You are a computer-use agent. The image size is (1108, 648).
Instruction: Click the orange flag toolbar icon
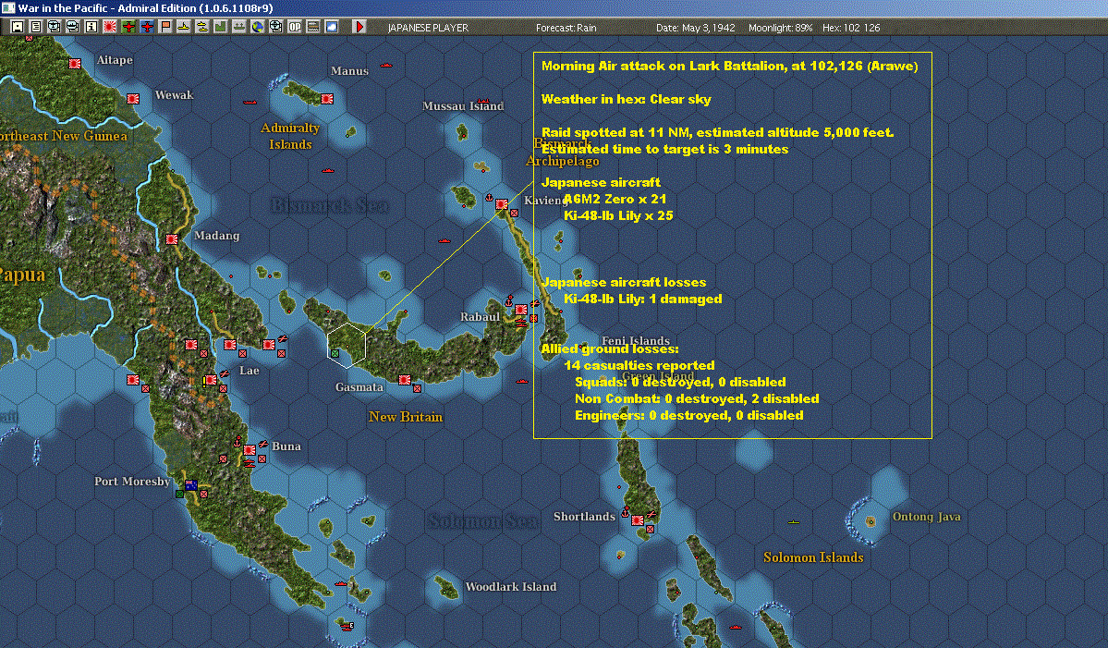pyautogui.click(x=165, y=27)
